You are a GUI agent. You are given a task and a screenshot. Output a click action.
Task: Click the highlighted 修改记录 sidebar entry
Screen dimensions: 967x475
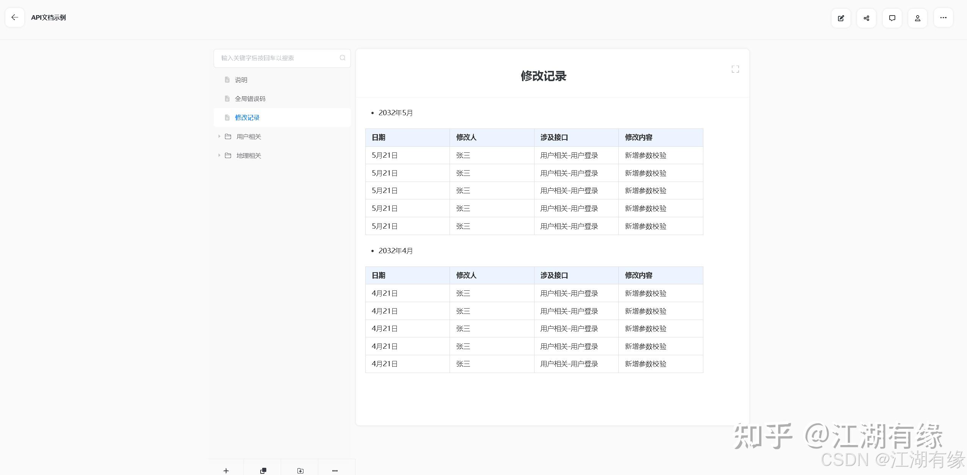247,118
